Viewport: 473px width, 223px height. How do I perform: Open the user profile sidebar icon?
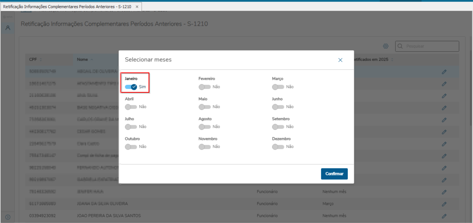[x=8, y=28]
